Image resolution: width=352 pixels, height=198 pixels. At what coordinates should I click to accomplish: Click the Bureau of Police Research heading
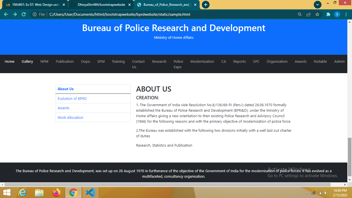coord(174,28)
